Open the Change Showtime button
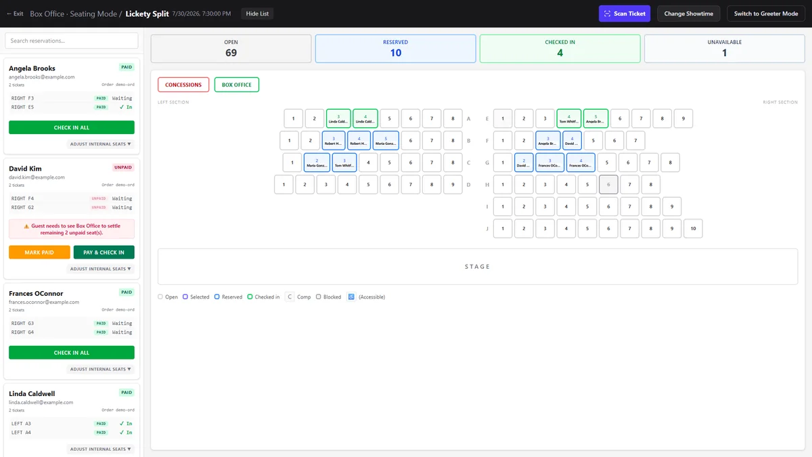The image size is (812, 457). click(x=689, y=14)
